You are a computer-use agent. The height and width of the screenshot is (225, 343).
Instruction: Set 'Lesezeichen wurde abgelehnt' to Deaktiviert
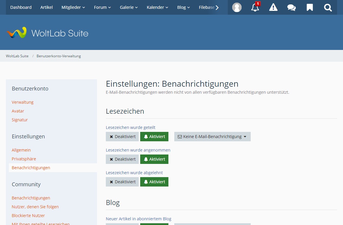122,182
